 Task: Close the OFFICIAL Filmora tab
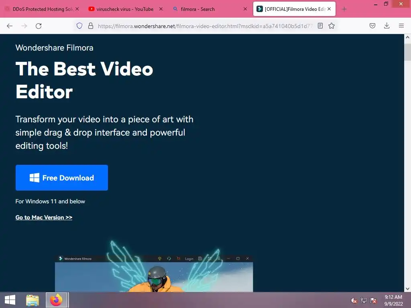tap(329, 9)
